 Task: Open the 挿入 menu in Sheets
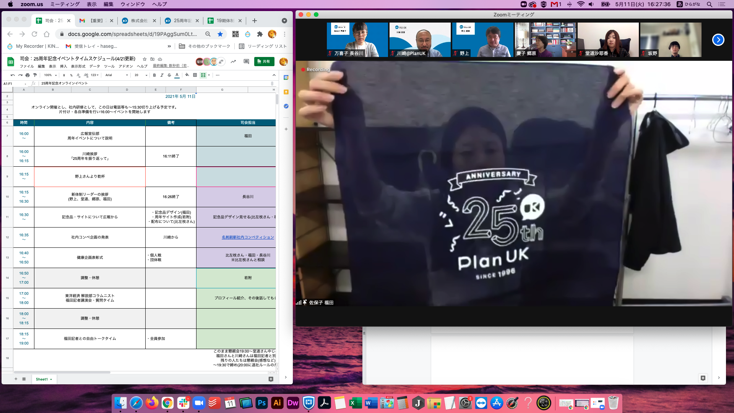63,66
